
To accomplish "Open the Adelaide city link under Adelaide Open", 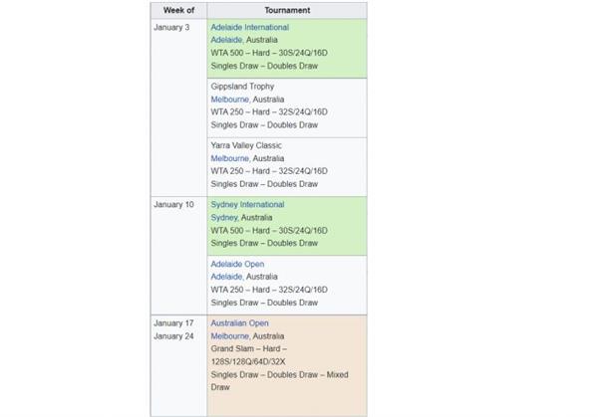I will 226,277.
